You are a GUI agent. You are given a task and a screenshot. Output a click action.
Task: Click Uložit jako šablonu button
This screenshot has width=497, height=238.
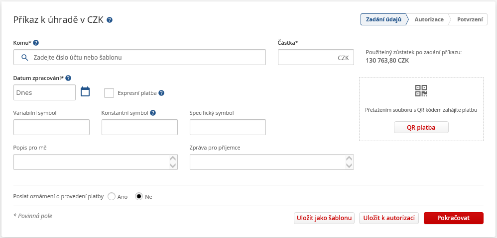pyautogui.click(x=324, y=218)
